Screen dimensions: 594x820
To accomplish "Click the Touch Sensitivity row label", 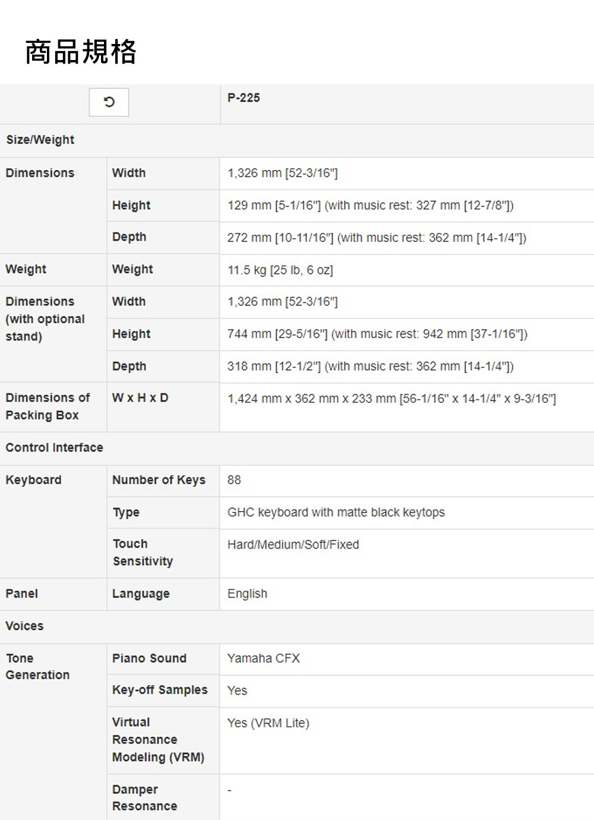I will click(x=143, y=553).
